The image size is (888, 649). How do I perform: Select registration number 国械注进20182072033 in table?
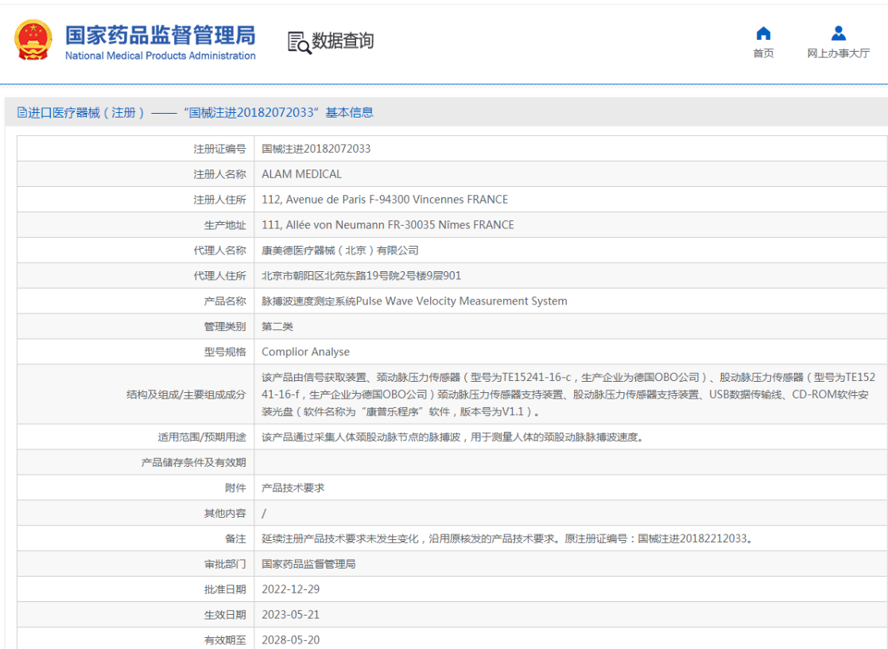(316, 149)
